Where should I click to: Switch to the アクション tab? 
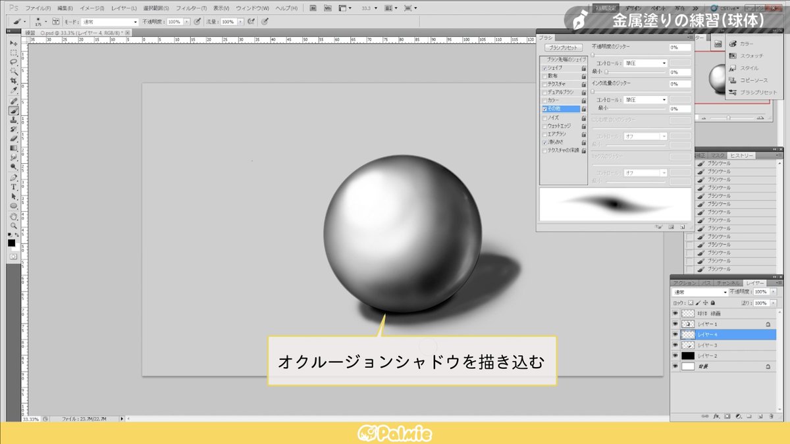(x=684, y=283)
